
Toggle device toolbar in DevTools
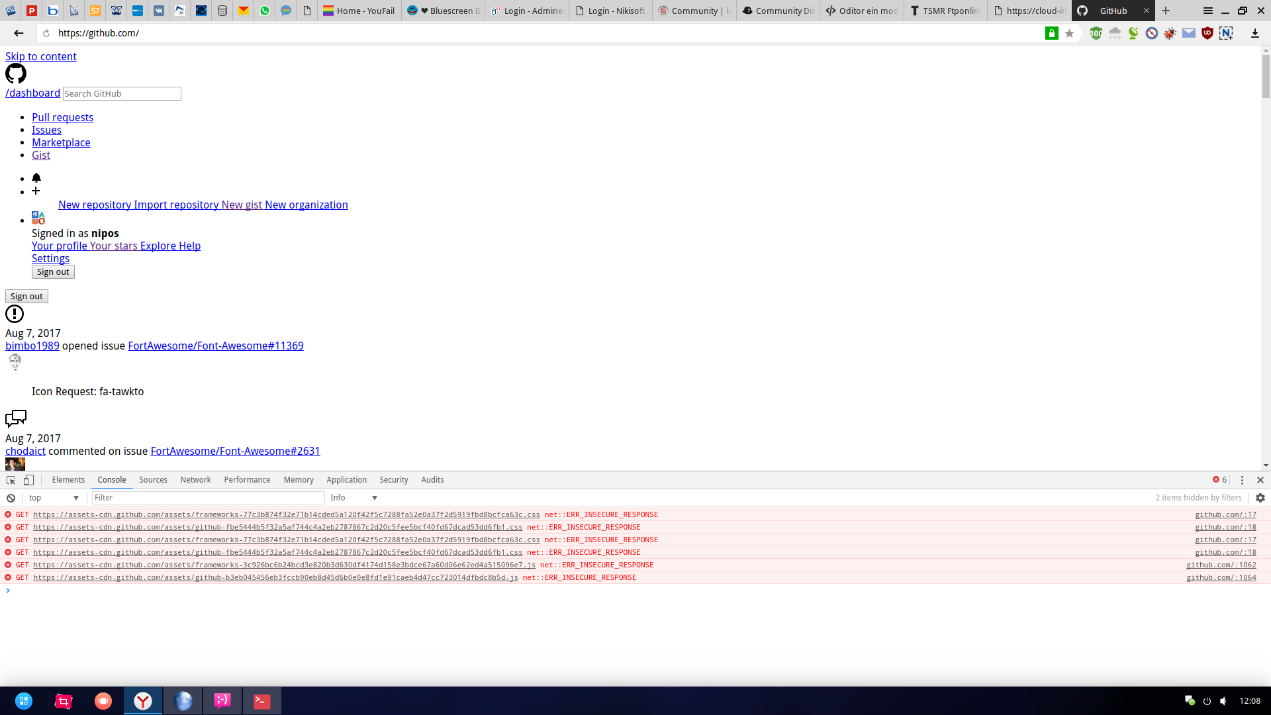point(28,480)
